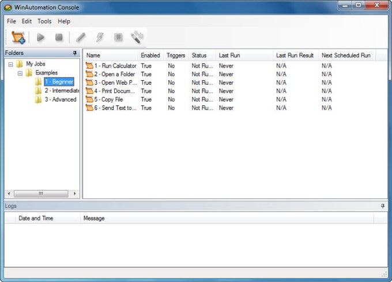Collapse the Examples tree node
This screenshot has height=282, width=392.
pos(20,73)
